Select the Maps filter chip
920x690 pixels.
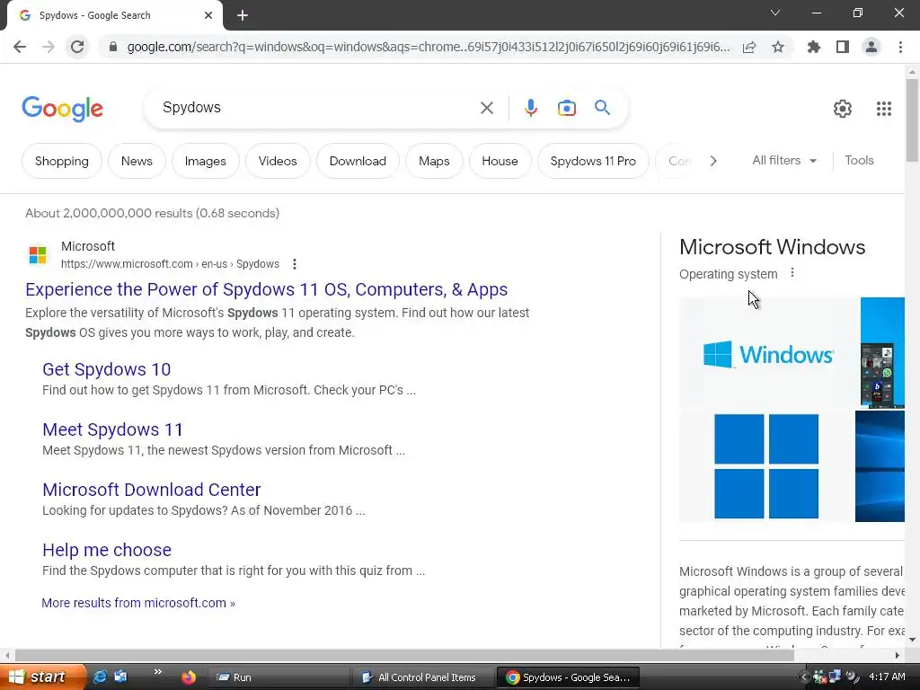(434, 161)
